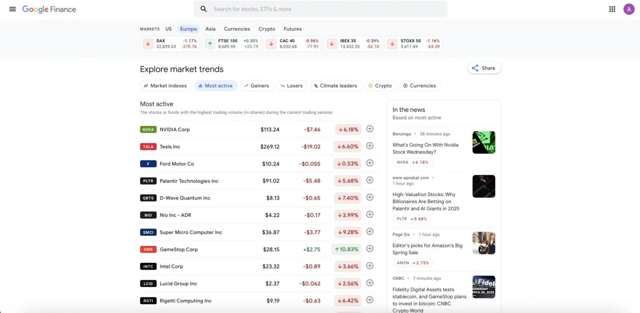
Task: Open the Nvidia Stock Wednesday article
Action: pyautogui.click(x=425, y=148)
